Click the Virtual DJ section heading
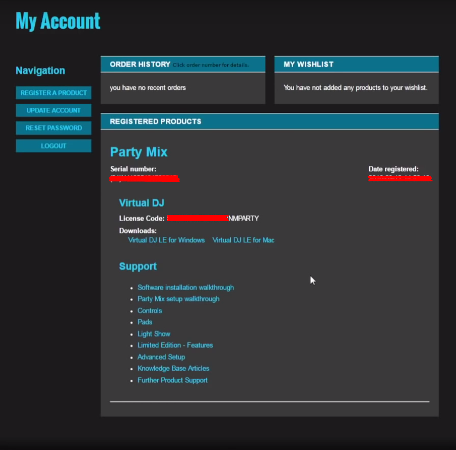Viewport: 456px width, 450px height. click(141, 203)
